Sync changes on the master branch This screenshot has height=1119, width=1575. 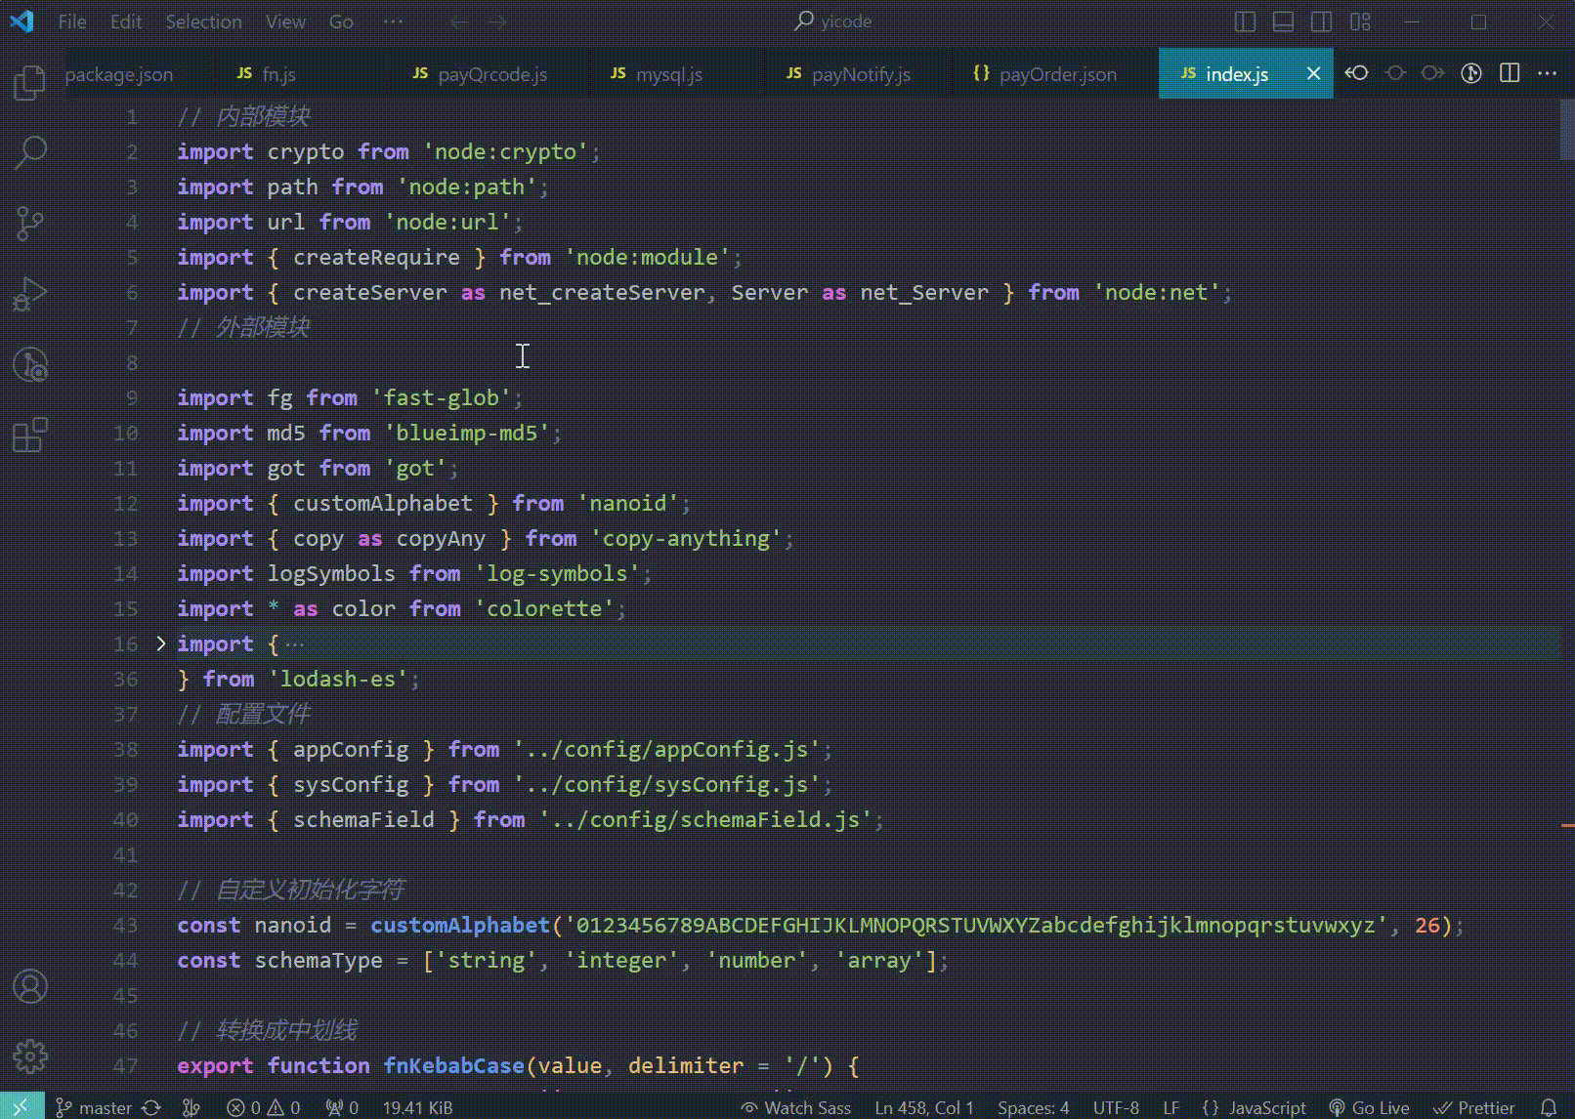coord(151,1106)
